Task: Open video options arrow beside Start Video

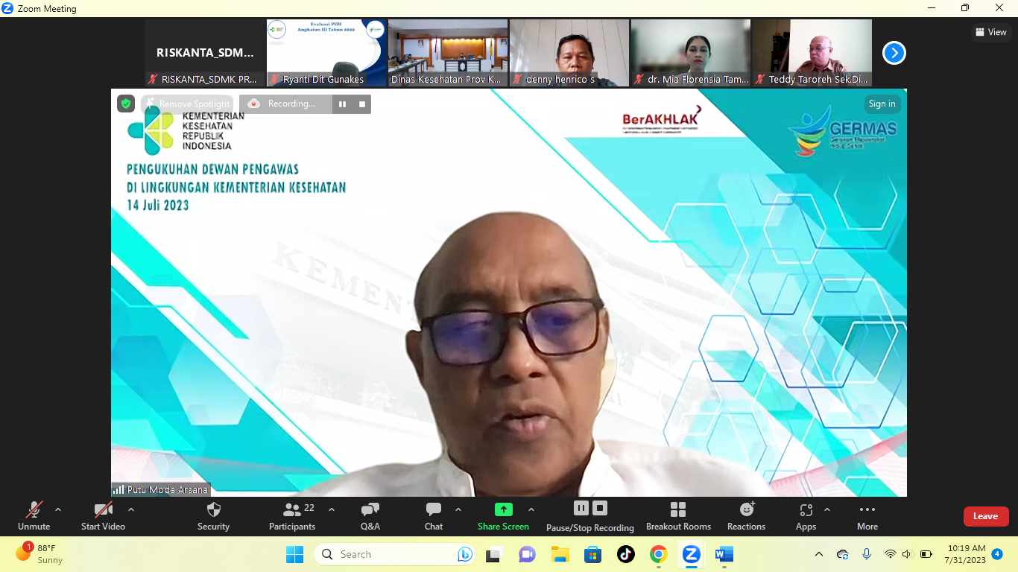Action: [x=131, y=510]
